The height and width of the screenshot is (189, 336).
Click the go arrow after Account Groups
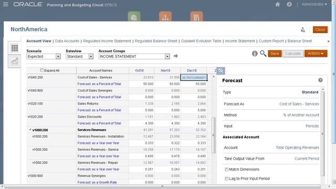tap(176, 56)
